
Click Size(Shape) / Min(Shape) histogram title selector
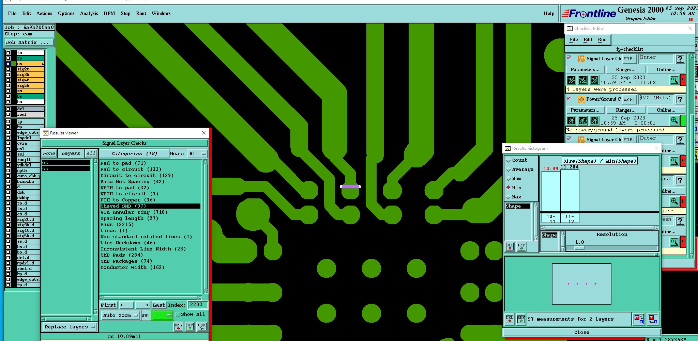click(600, 161)
